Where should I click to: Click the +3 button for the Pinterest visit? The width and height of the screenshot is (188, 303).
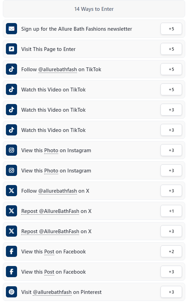[x=171, y=292]
